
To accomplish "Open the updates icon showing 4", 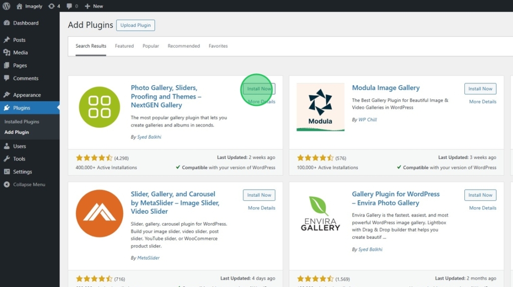I will 52,6.
